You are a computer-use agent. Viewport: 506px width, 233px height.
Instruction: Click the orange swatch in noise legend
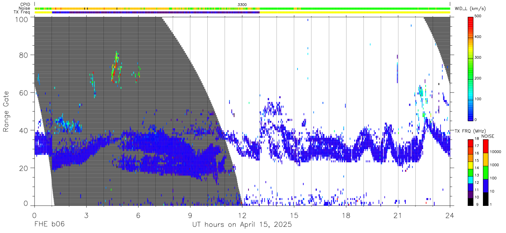pyautogui.click(x=485, y=159)
